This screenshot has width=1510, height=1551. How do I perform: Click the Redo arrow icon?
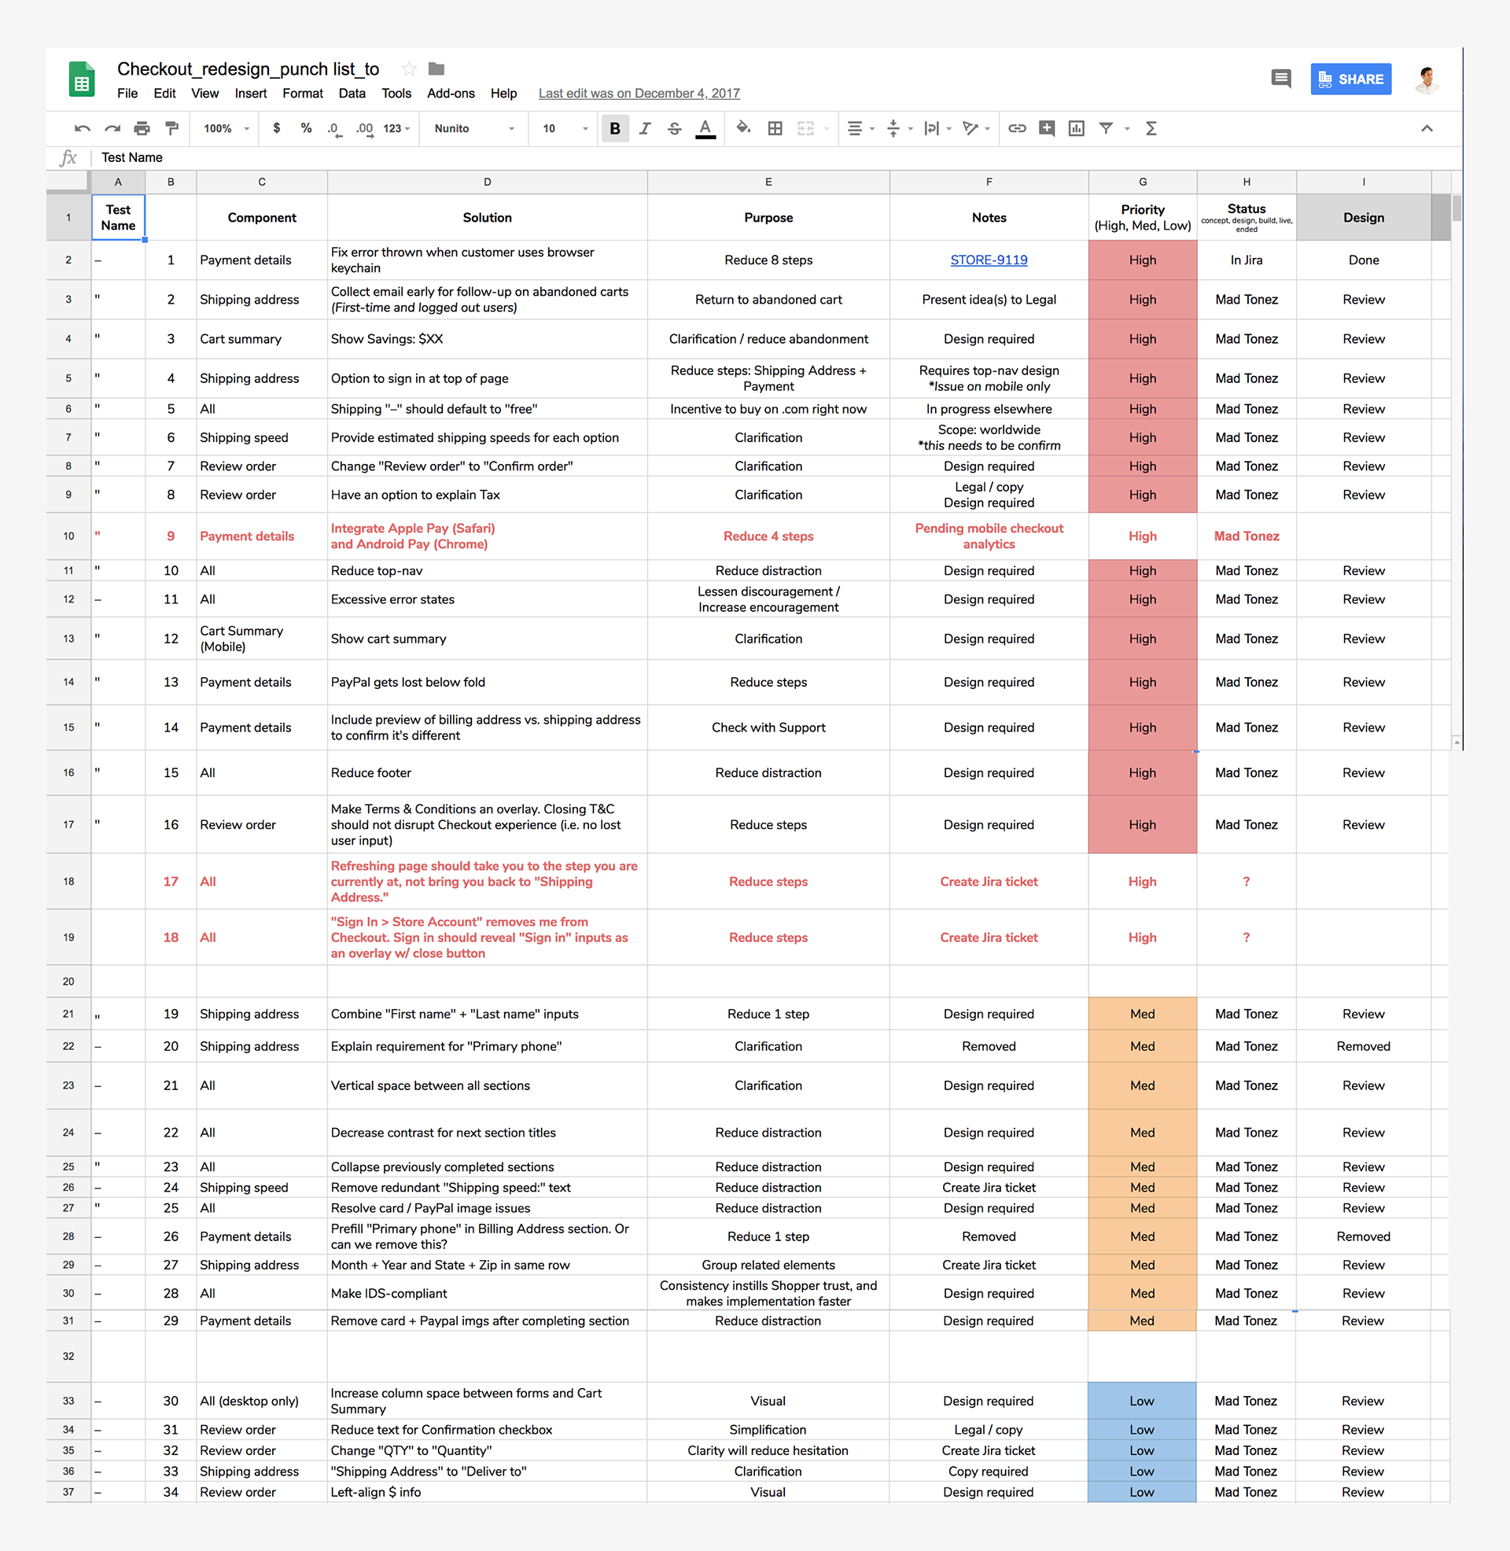[112, 128]
